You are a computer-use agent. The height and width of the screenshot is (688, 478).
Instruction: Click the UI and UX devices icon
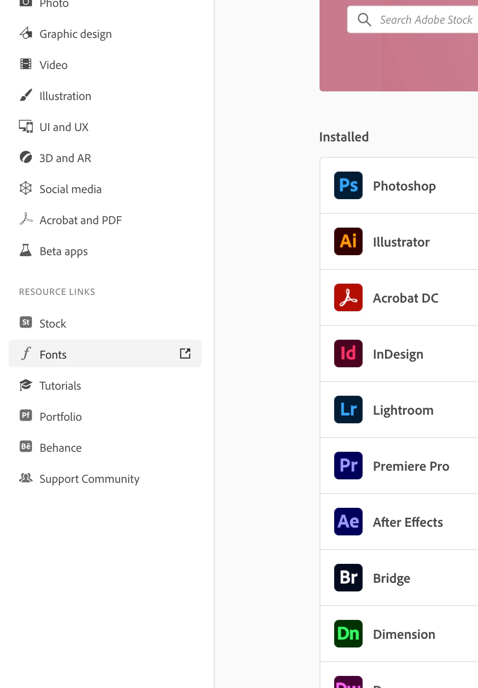pyautogui.click(x=26, y=126)
